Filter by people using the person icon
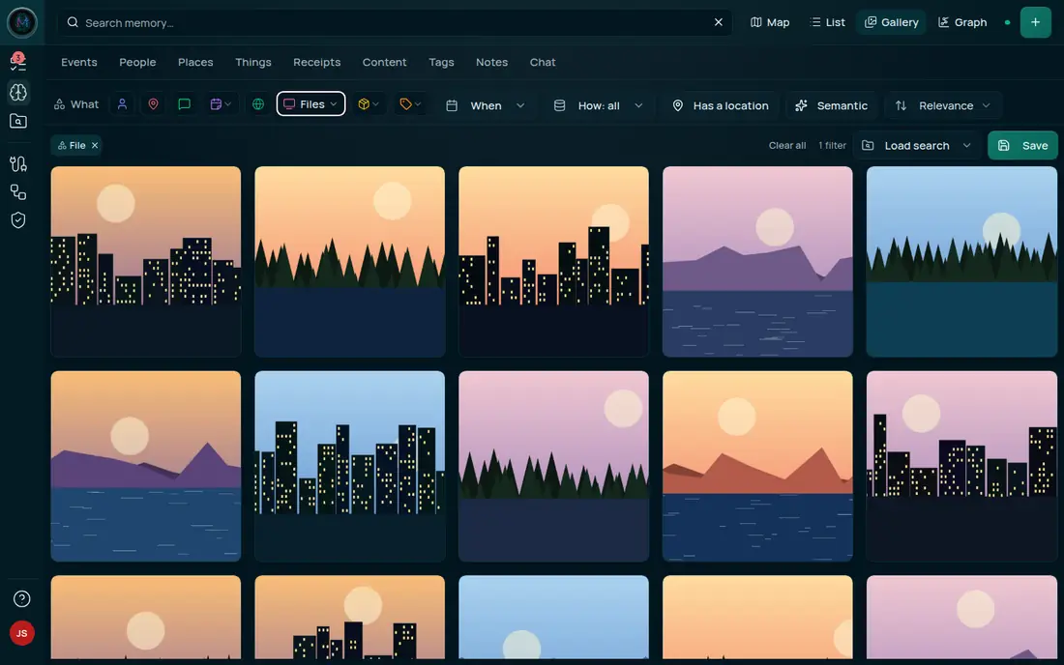Image resolution: width=1064 pixels, height=665 pixels. click(122, 103)
